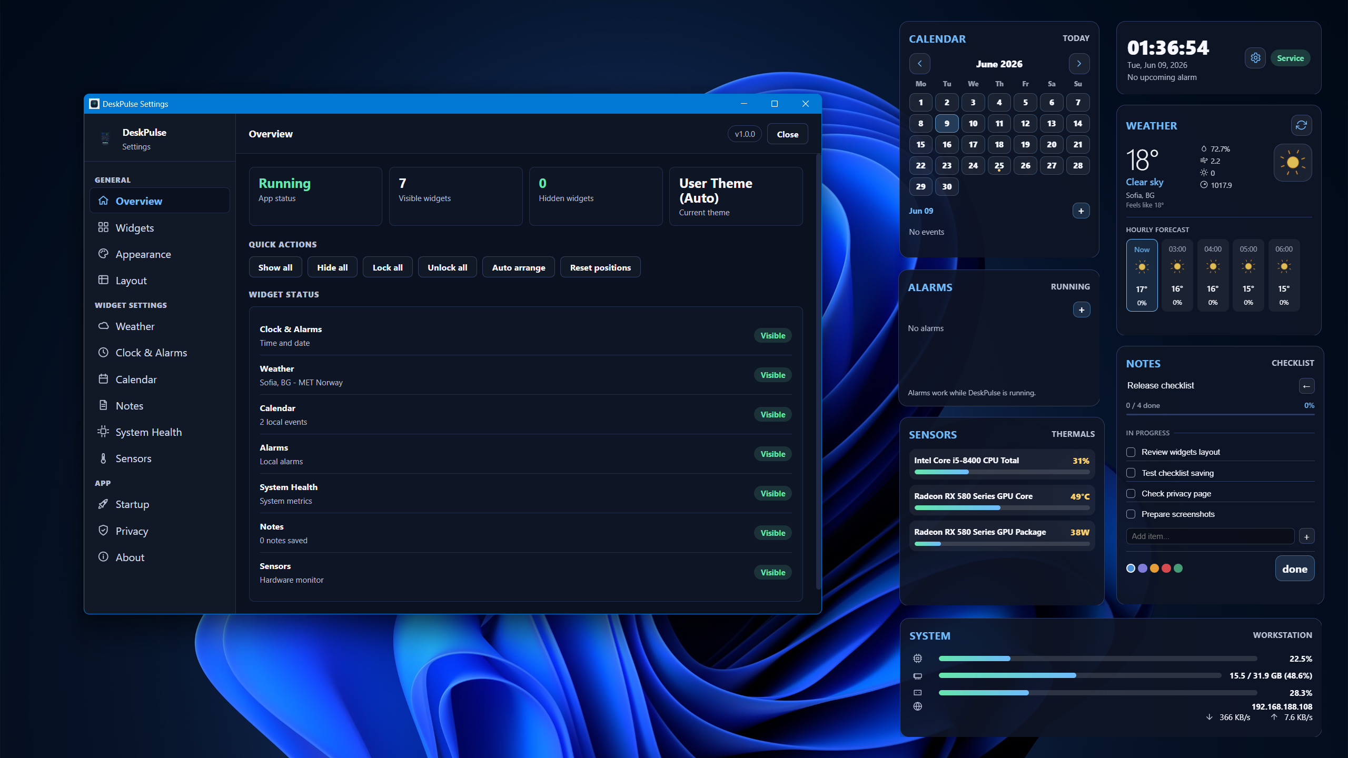Open Weather widget settings in sidebar
The width and height of the screenshot is (1348, 758).
[x=160, y=326]
